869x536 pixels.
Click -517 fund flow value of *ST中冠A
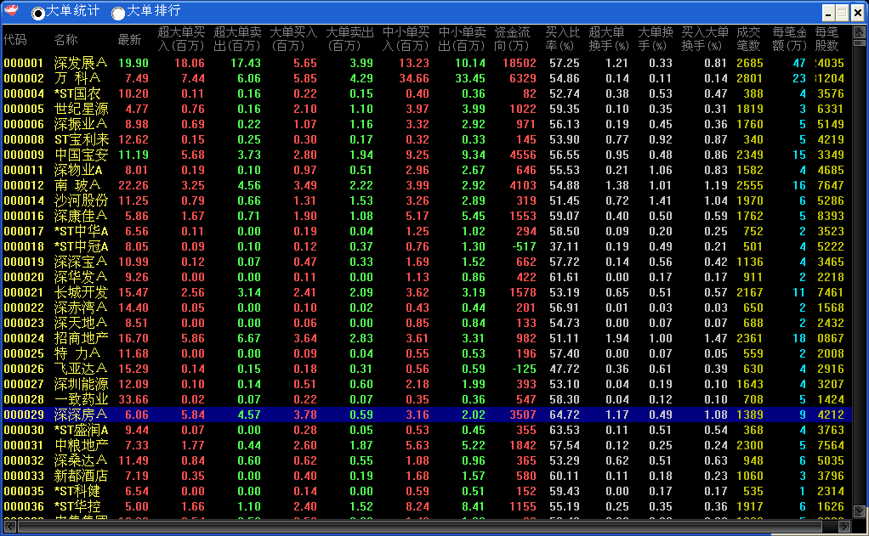click(524, 246)
